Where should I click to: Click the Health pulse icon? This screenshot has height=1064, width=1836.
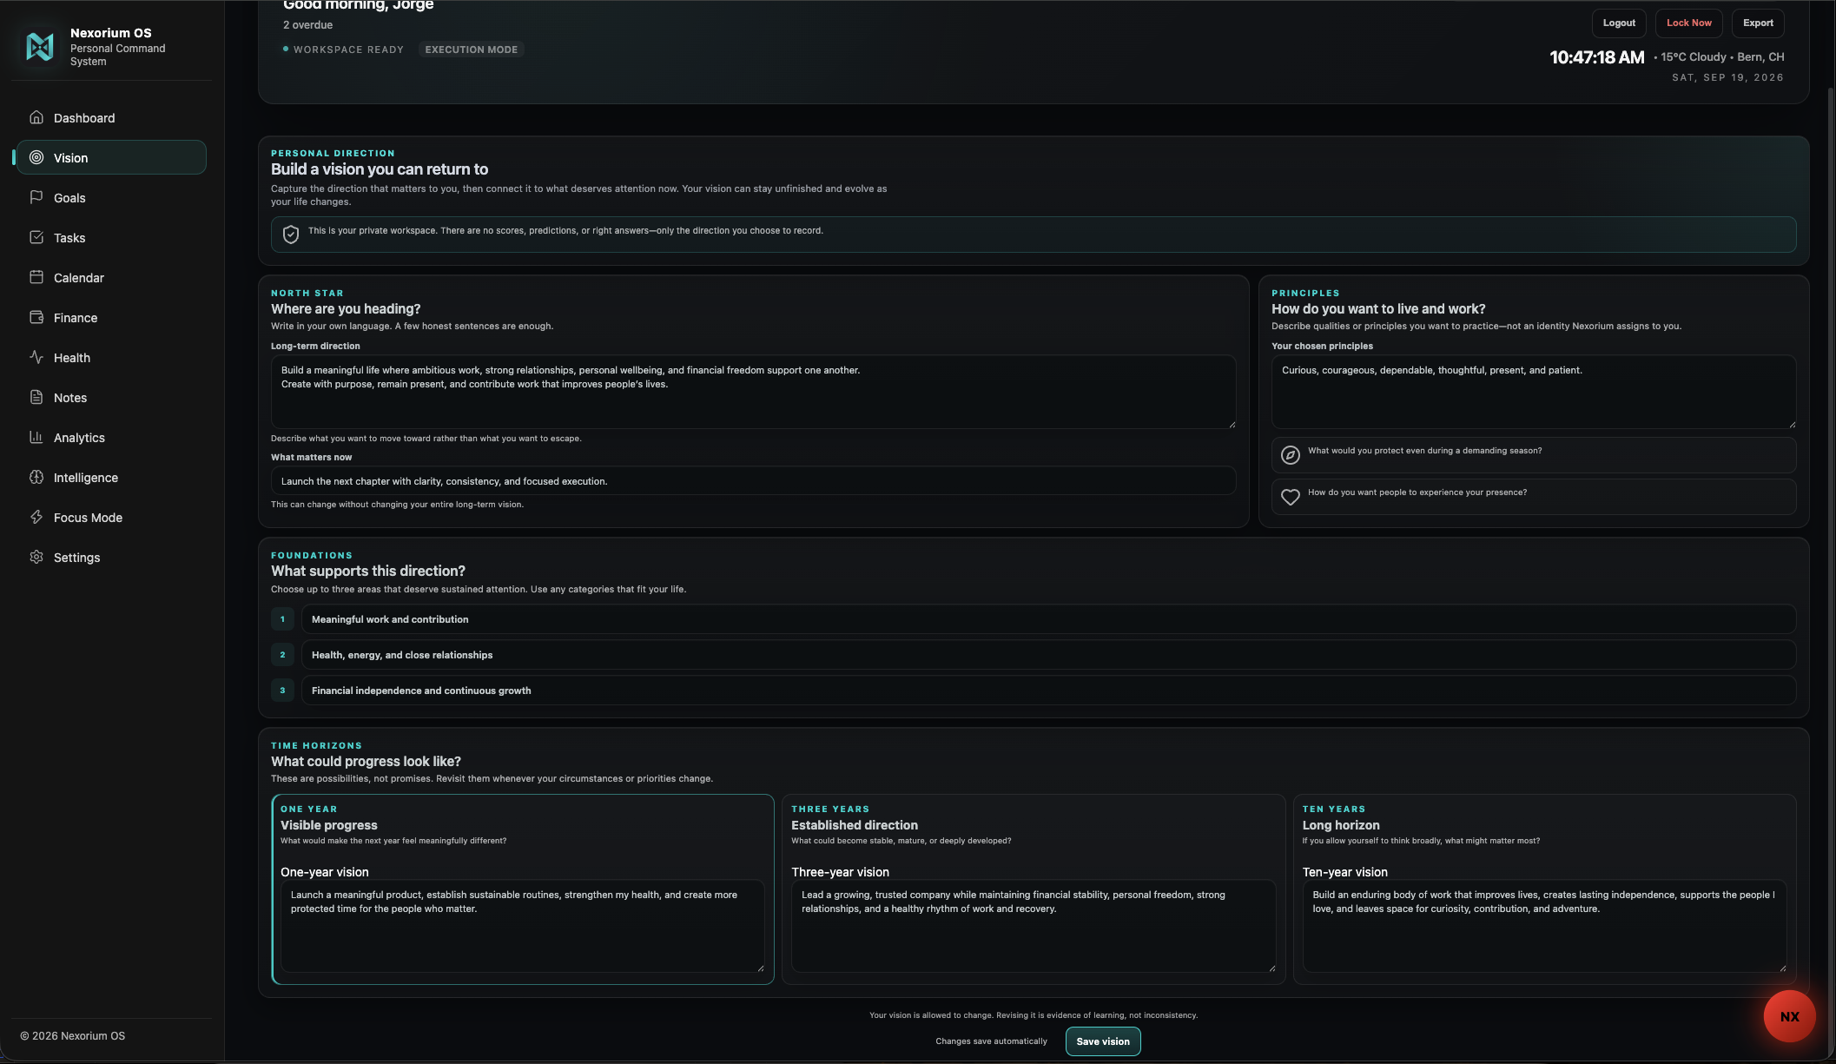tap(36, 357)
